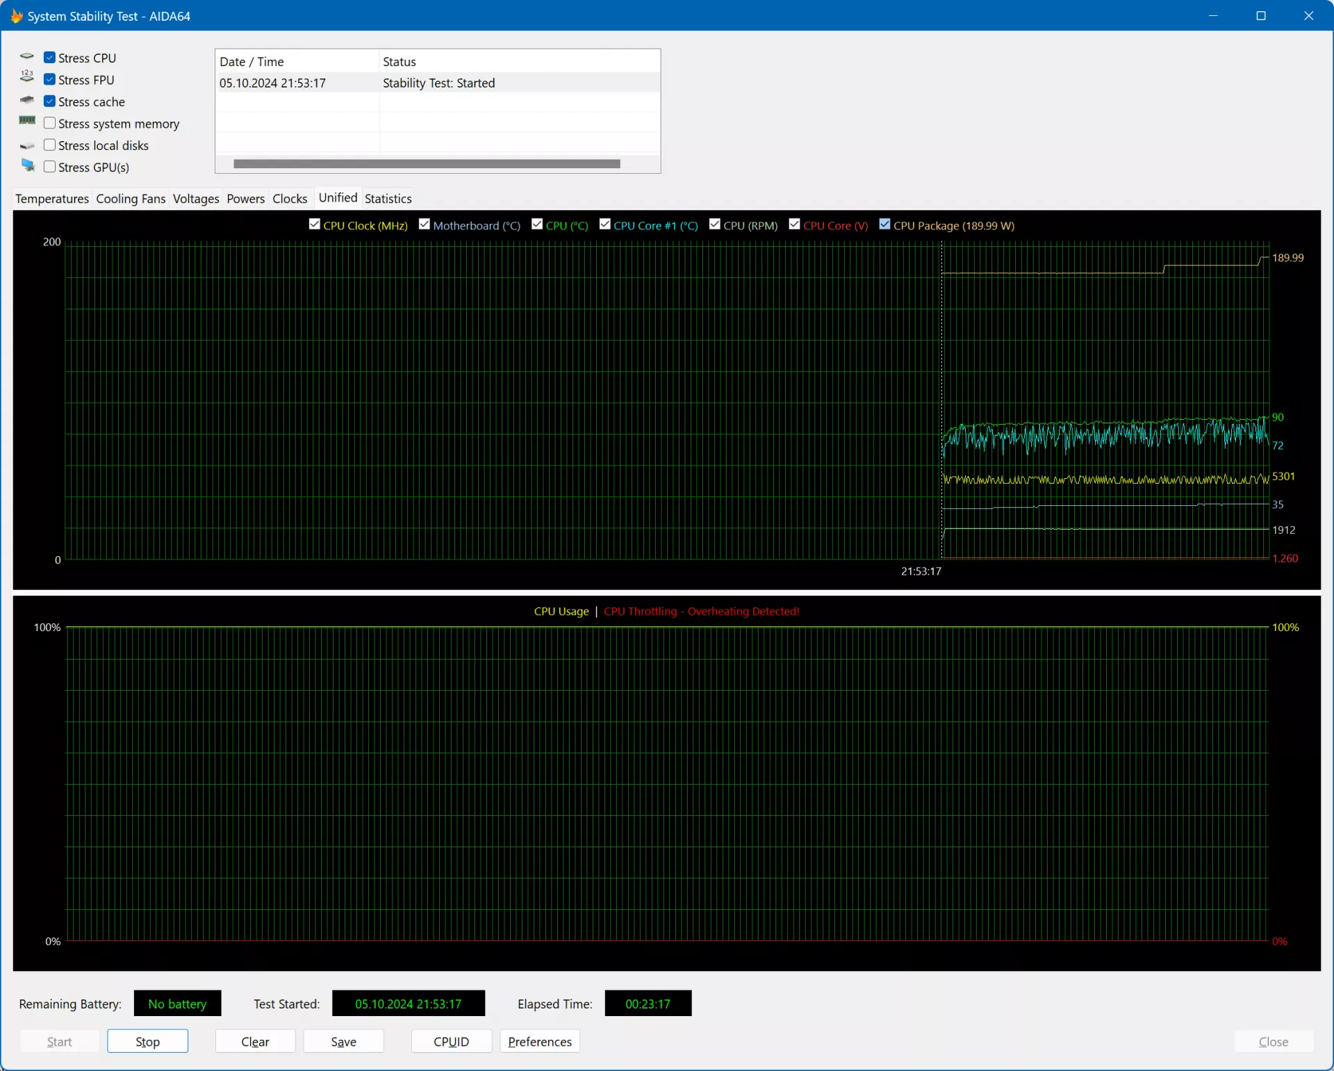This screenshot has height=1071, width=1334.
Task: Enable Stress local disks checkbox
Action: 49,145
